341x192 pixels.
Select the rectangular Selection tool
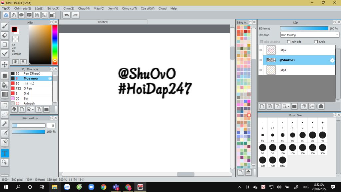click(x=5, y=105)
